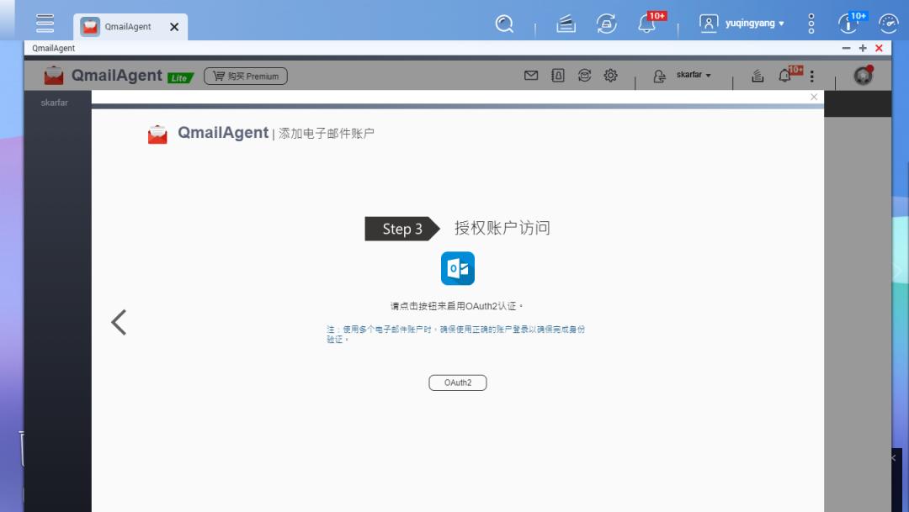Open the three-dot more menu in QmailAgent
Screen dimensions: 909x512
pos(811,75)
